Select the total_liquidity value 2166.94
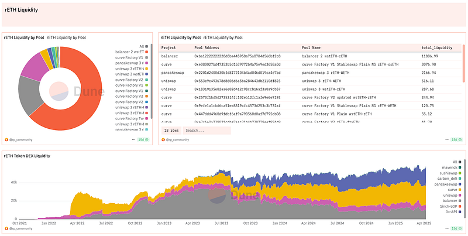The image size is (468, 236). pos(429,73)
